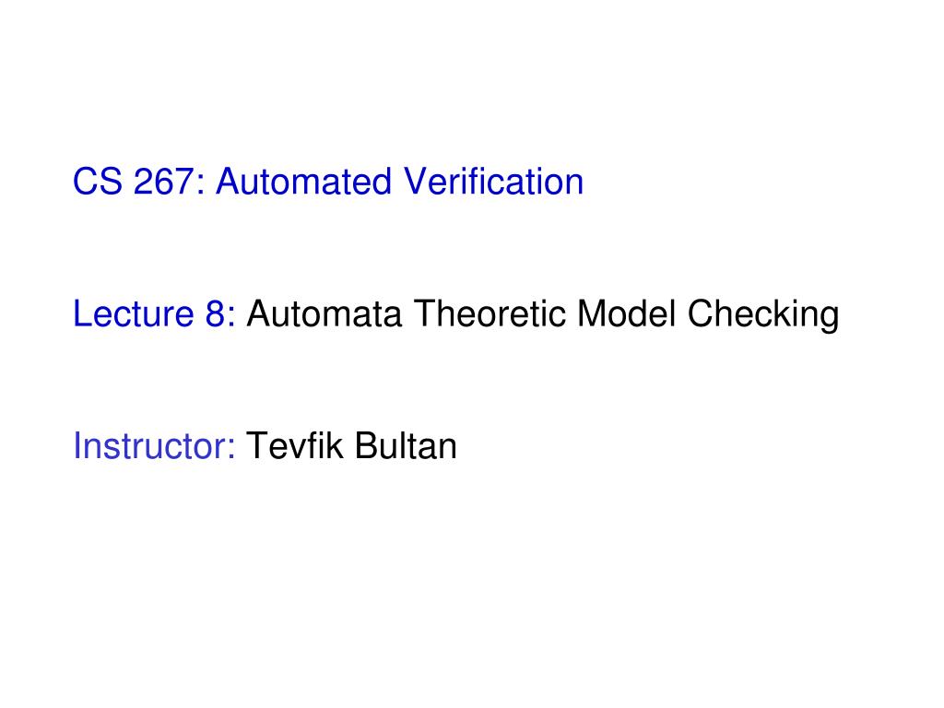Click the blue "Instructor:" label
944x708 pixels.
coord(156,447)
